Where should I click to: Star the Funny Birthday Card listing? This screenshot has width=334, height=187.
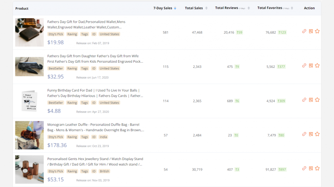(317, 100)
